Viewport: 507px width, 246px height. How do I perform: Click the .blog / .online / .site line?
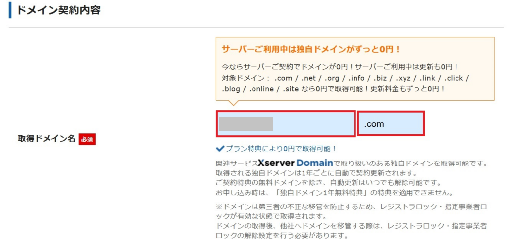click(x=334, y=89)
